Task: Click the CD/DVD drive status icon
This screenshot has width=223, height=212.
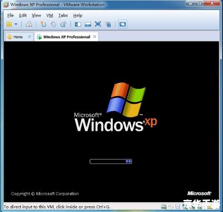Action: click(x=171, y=207)
